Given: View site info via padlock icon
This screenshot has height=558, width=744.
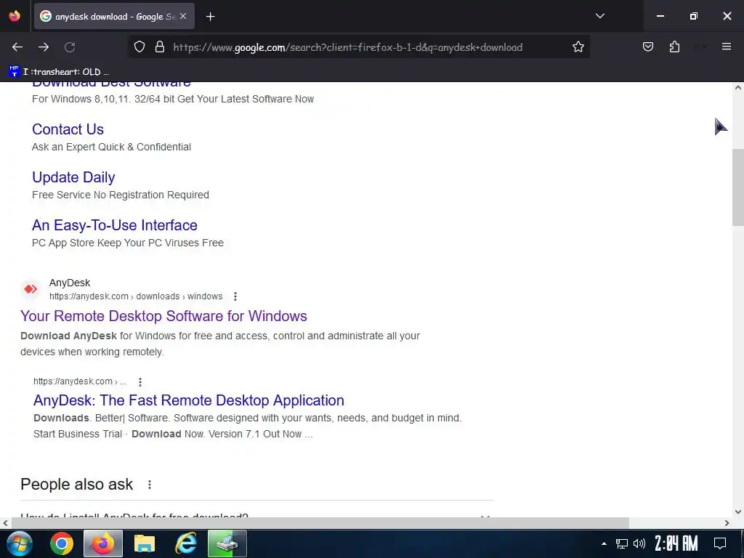Looking at the screenshot, I should point(160,47).
